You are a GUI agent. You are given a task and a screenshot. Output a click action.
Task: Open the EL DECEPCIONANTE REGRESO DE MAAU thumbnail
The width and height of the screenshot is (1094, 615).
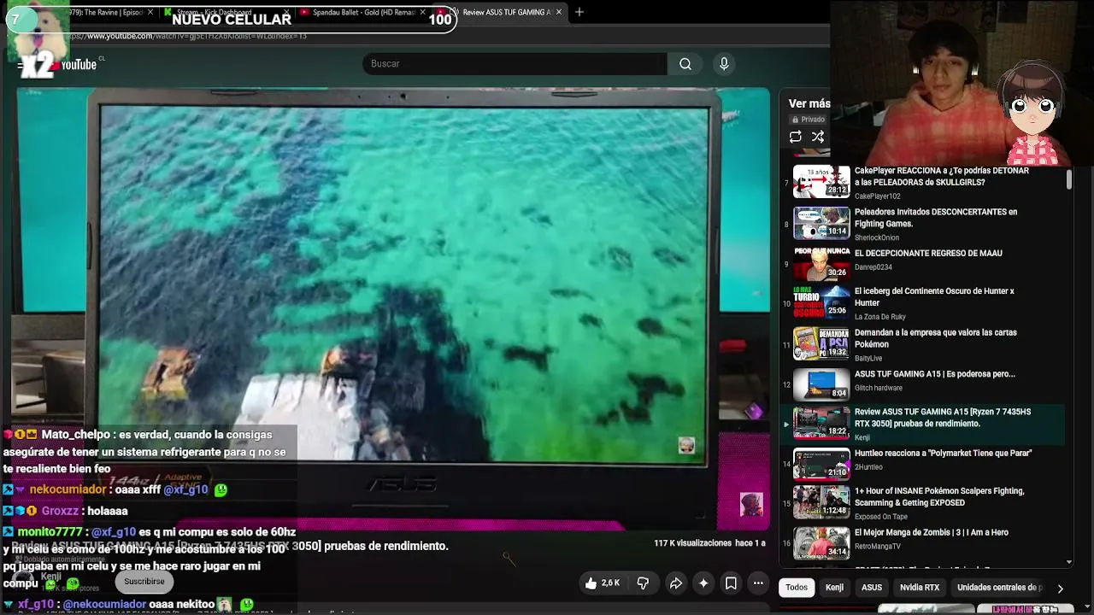(x=821, y=264)
